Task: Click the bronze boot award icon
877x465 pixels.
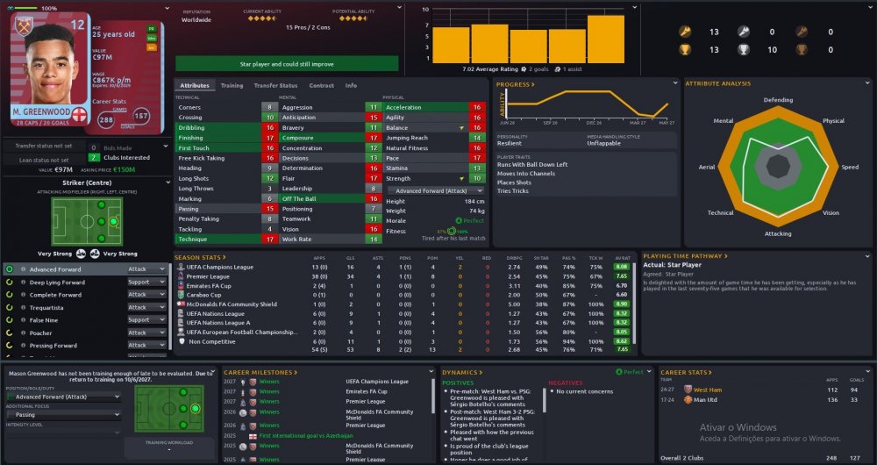Action: [801, 32]
